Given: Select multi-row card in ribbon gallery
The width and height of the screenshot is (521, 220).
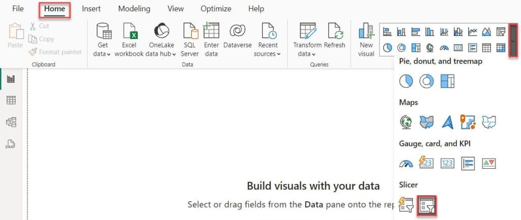Looking at the screenshot, I should click(473, 48).
